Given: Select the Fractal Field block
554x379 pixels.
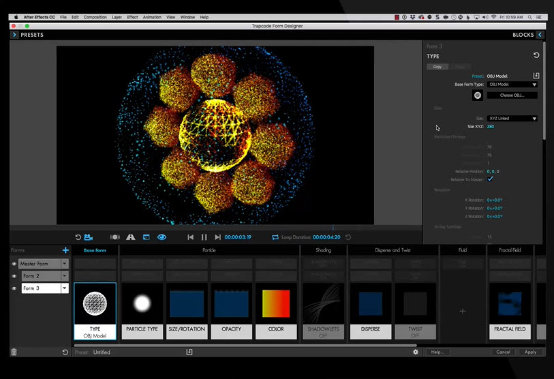Looking at the screenshot, I should tap(510, 311).
